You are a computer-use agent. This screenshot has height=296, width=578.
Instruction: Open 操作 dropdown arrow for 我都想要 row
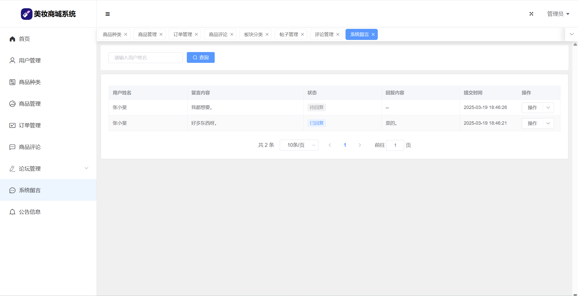548,108
